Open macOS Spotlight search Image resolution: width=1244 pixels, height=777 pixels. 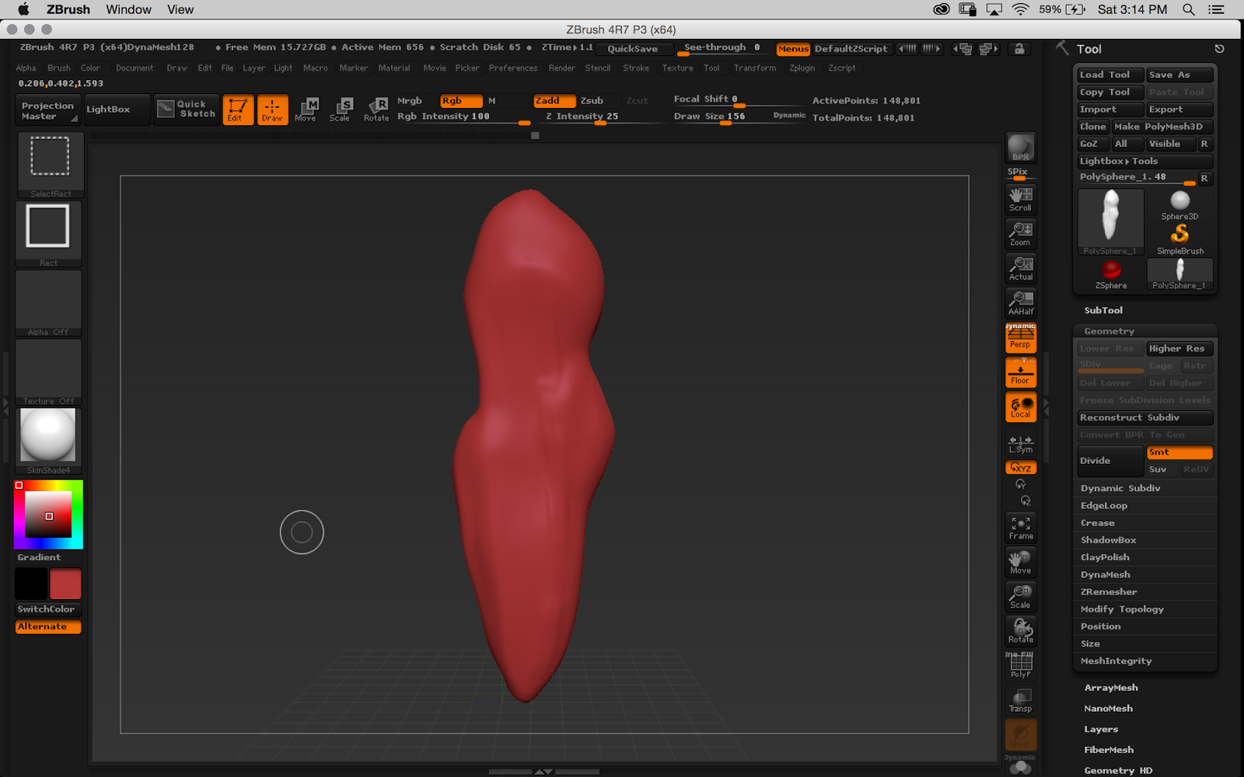(1189, 9)
